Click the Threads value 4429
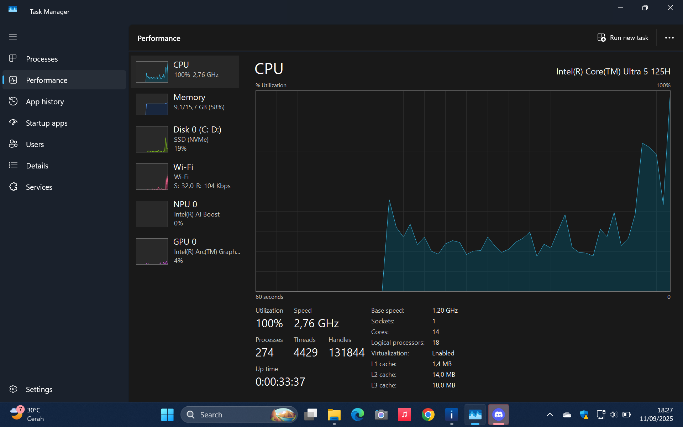The height and width of the screenshot is (427, 683). (305, 353)
